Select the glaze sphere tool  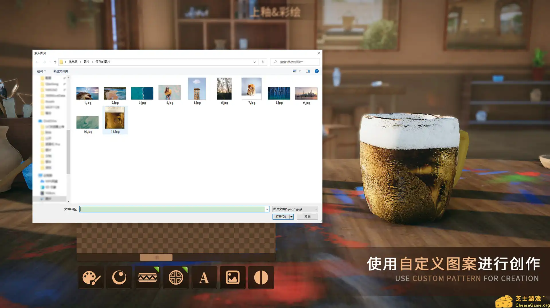[119, 277]
